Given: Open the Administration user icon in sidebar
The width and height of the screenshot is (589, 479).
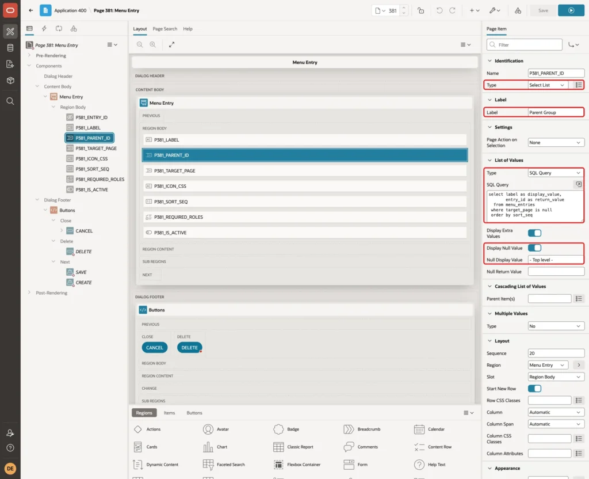Looking at the screenshot, I should (10, 433).
